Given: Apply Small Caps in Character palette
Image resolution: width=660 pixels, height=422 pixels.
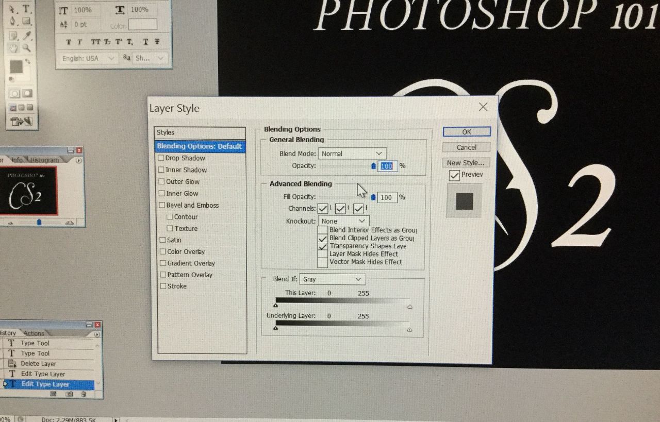Looking at the screenshot, I should 107,42.
